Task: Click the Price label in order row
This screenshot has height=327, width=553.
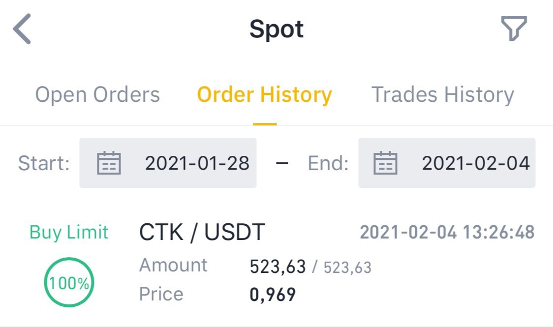Action: coord(161,294)
